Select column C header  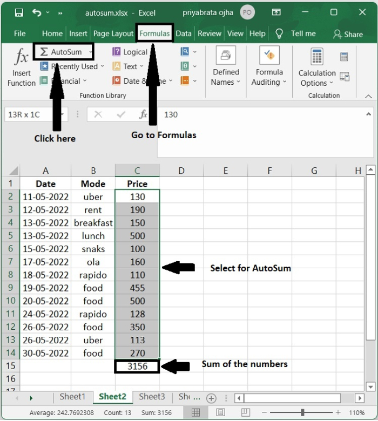coord(137,171)
